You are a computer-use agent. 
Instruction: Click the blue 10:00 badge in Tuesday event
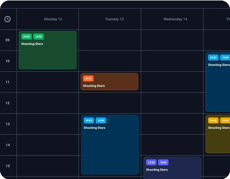(101, 120)
